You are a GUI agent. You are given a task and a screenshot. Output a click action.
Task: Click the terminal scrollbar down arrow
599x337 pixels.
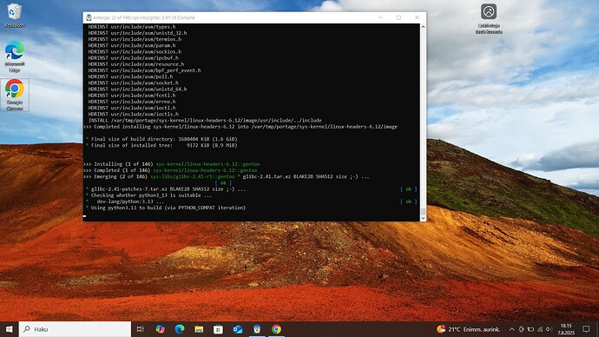423,218
